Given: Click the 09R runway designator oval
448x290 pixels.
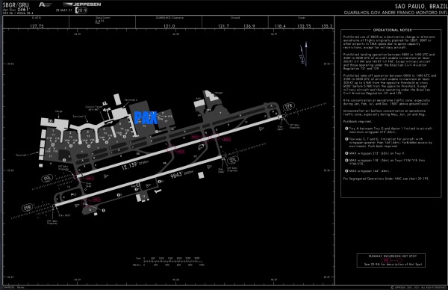Looking at the screenshot, I should (28, 207).
